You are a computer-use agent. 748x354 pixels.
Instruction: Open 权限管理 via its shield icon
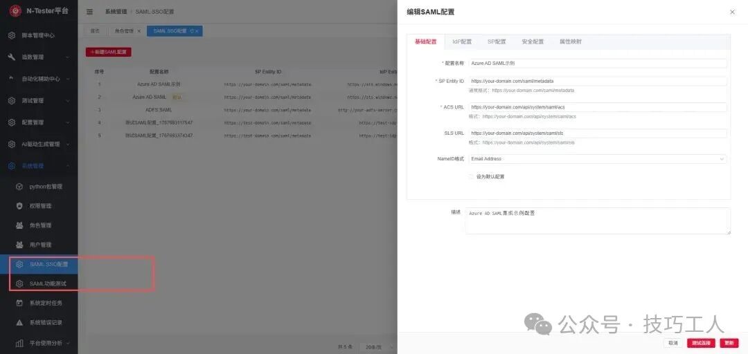[x=19, y=206]
